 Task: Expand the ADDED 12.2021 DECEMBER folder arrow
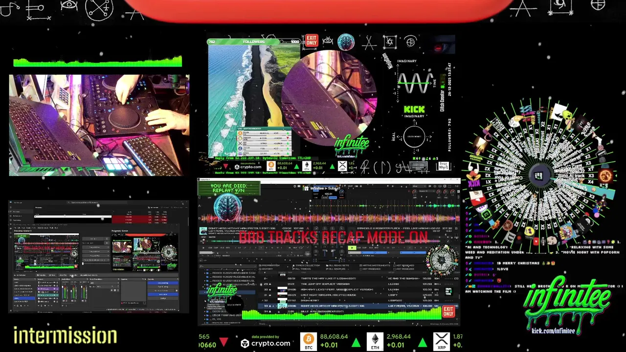click(205, 281)
